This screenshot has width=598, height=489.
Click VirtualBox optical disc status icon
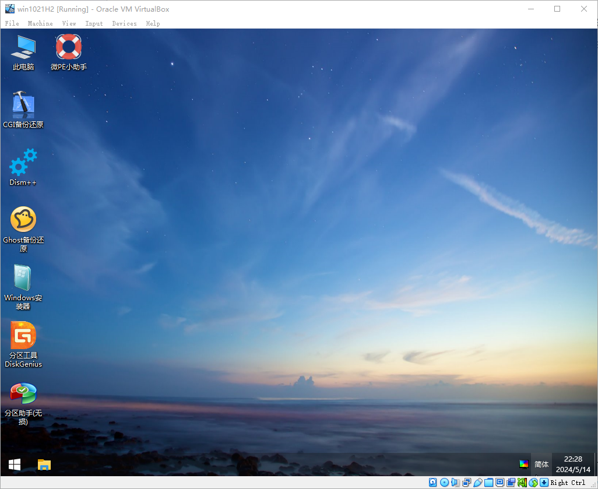coord(444,483)
